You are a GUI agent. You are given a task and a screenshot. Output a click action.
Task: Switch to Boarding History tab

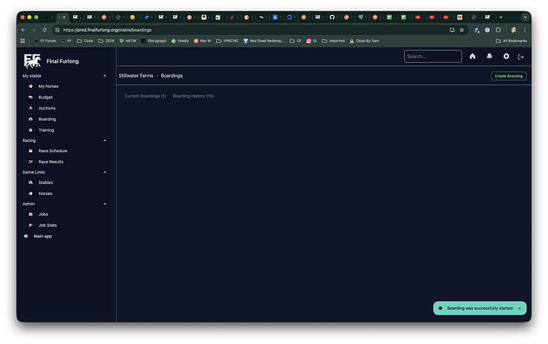tap(193, 96)
